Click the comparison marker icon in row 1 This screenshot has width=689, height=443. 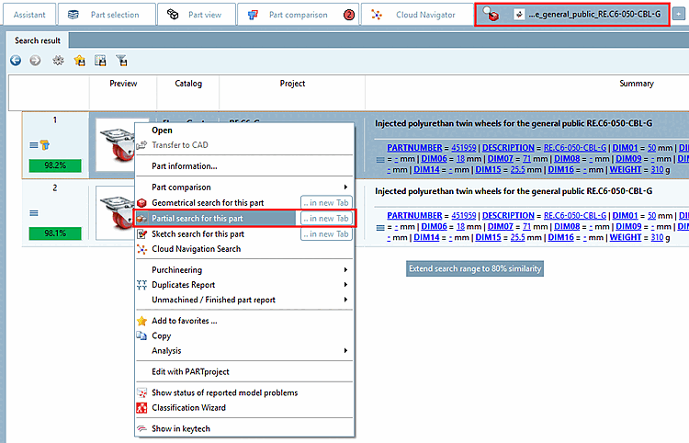45,145
